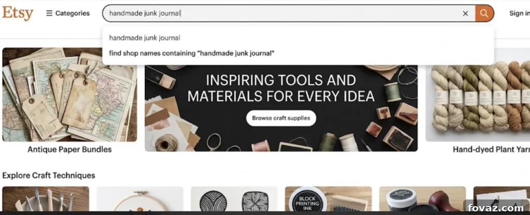
Task: Click Browse craft supplies button
Action: tap(281, 118)
